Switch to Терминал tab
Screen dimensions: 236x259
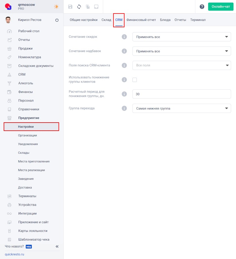(x=198, y=20)
